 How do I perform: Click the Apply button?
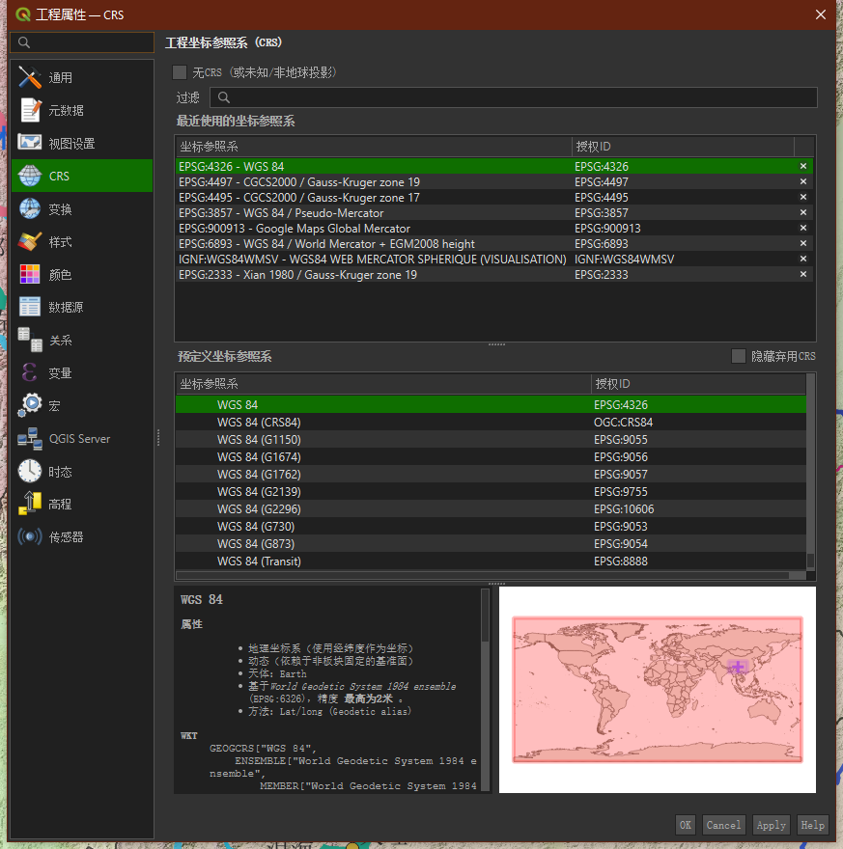click(771, 825)
